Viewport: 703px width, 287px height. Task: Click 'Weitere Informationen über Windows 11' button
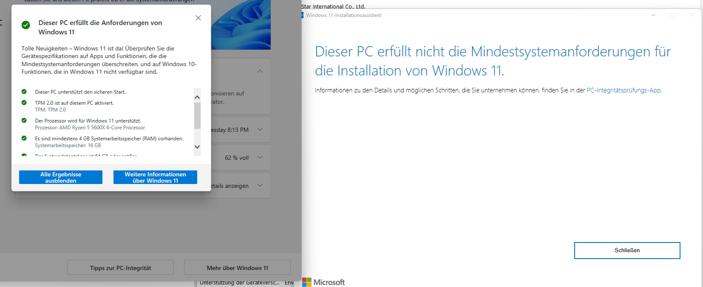click(x=155, y=177)
